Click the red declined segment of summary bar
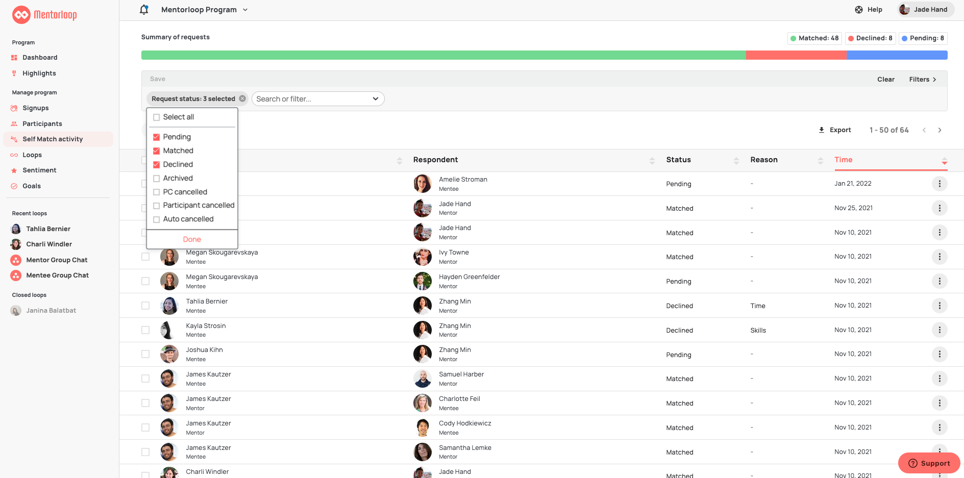Image resolution: width=964 pixels, height=478 pixels. coord(797,55)
